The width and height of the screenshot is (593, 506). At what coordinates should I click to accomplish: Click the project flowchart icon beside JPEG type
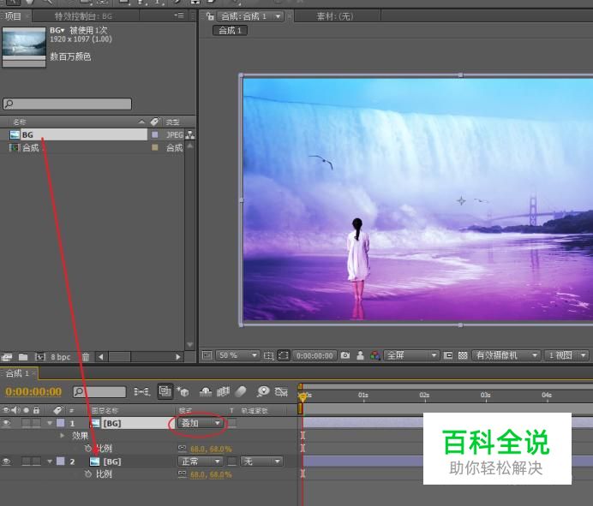coord(189,135)
